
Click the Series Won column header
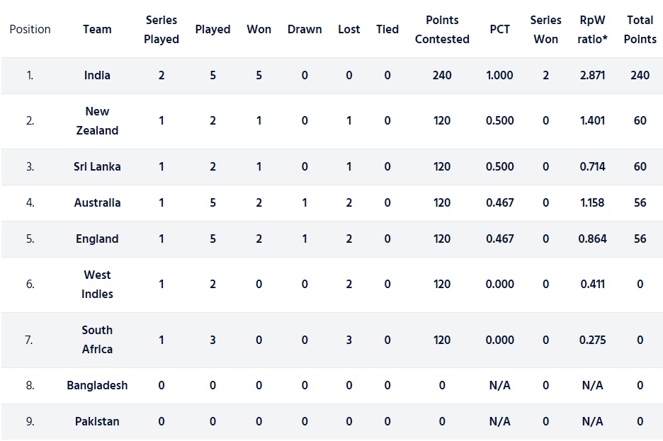(x=545, y=30)
